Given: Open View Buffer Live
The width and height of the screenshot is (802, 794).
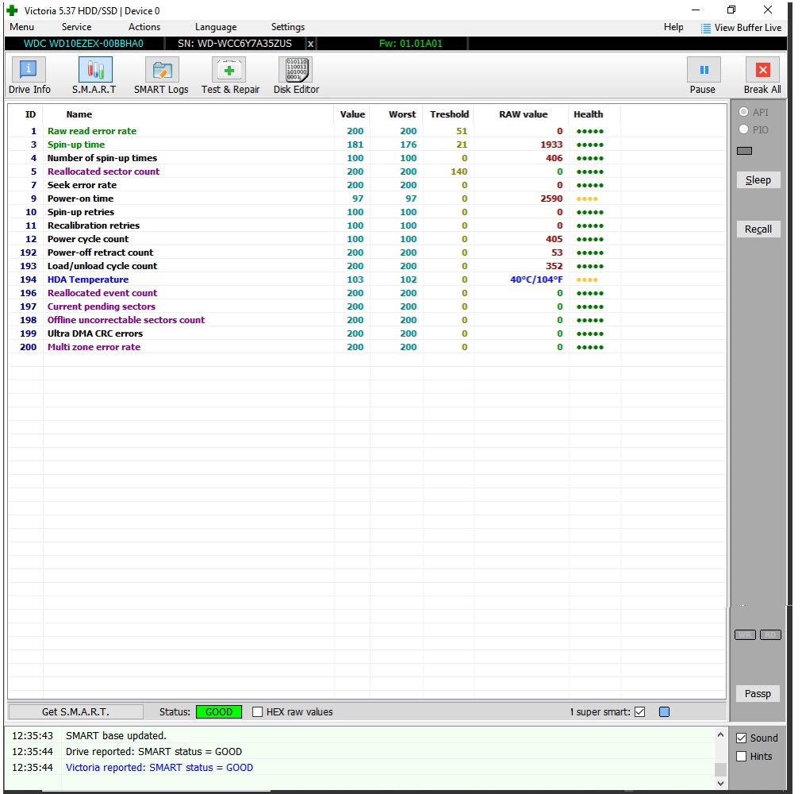Looking at the screenshot, I should click(x=741, y=28).
